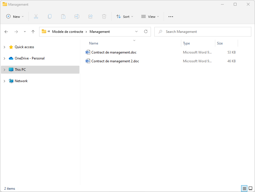The width and height of the screenshot is (255, 192).
Task: Select Quick access in navigation pane
Action: 24,47
